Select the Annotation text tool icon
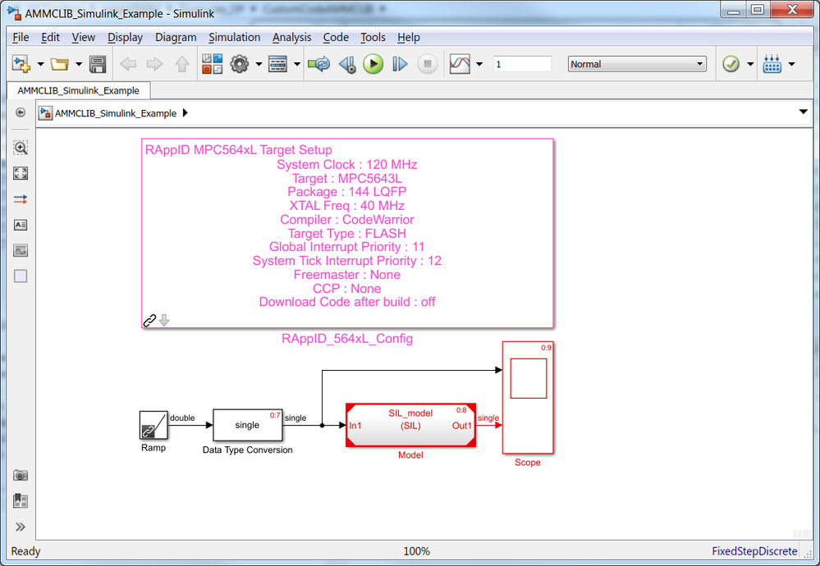Screen dimensions: 820x566 tap(21, 225)
